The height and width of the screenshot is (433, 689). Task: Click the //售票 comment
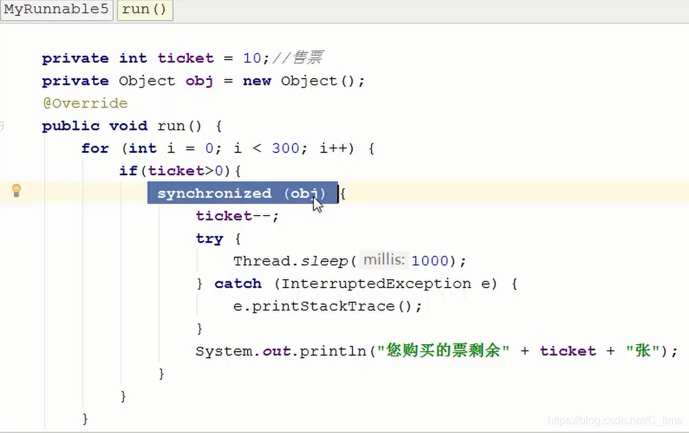pos(297,57)
